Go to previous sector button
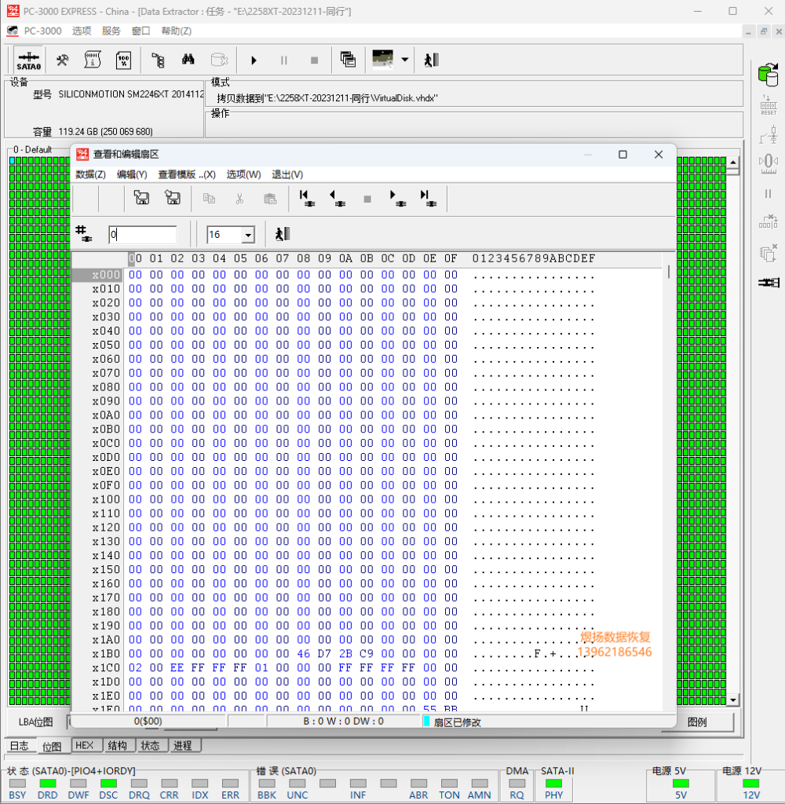The width and height of the screenshot is (785, 804). 337,199
